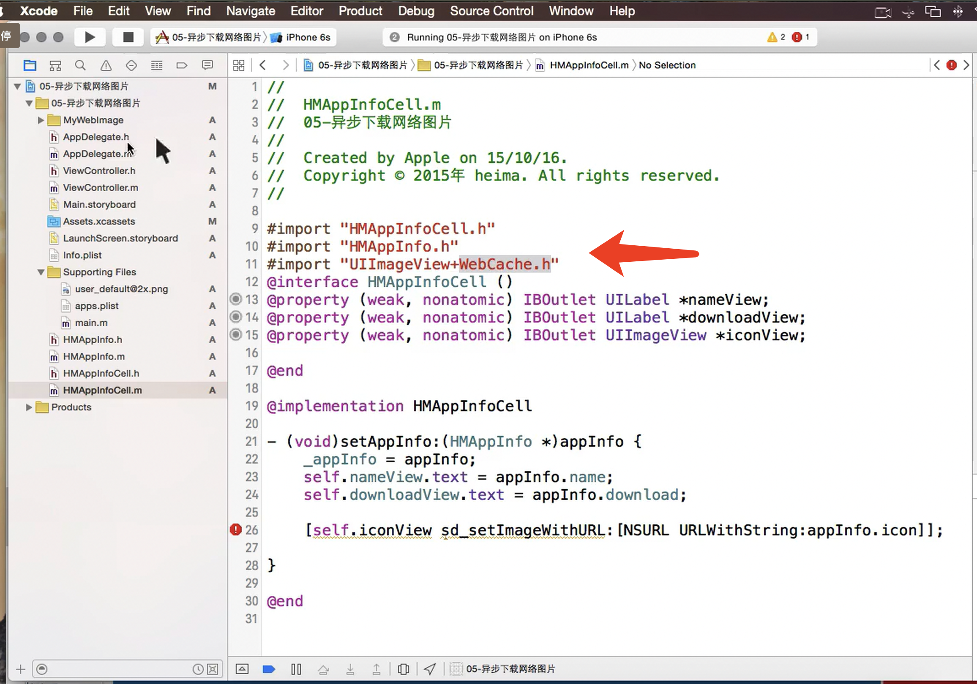The height and width of the screenshot is (684, 977).
Task: Open the Issue navigator warning icon
Action: click(x=106, y=65)
